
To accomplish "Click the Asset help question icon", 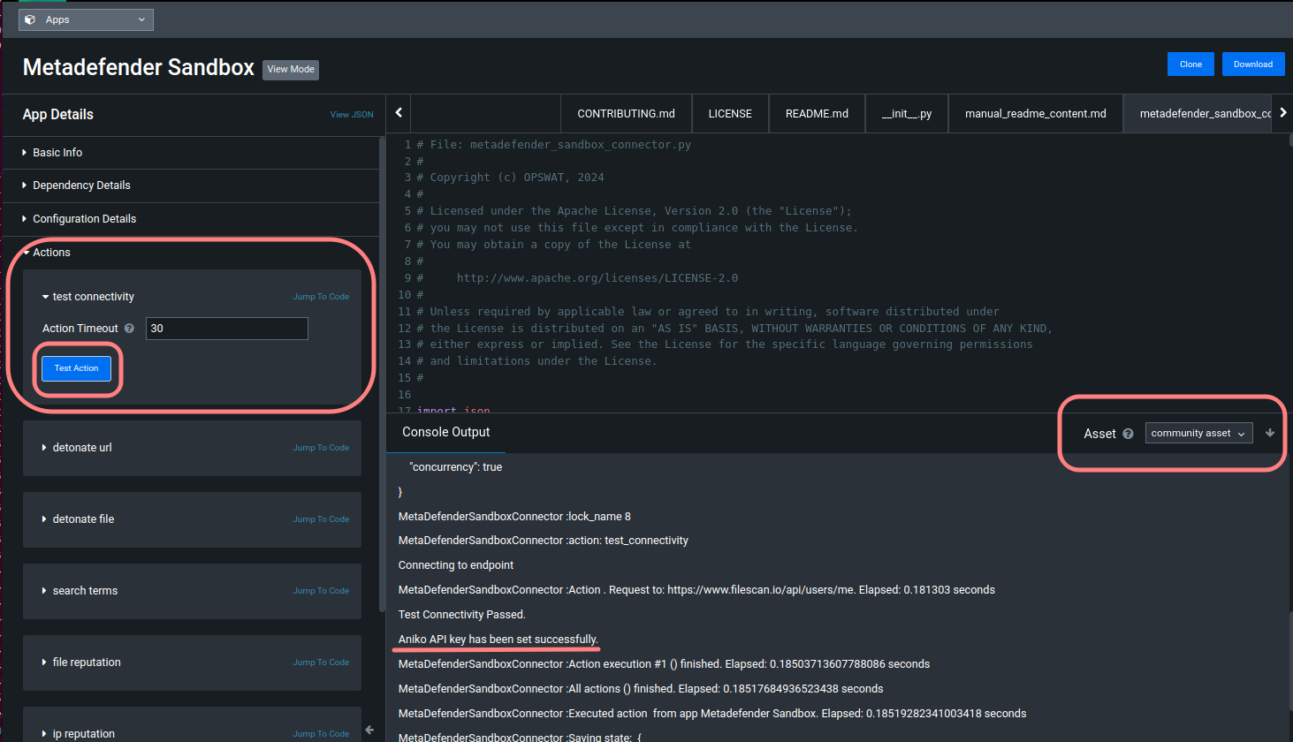I will 1128,434.
